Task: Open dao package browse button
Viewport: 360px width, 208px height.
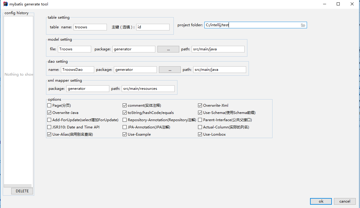Action: 170,70
